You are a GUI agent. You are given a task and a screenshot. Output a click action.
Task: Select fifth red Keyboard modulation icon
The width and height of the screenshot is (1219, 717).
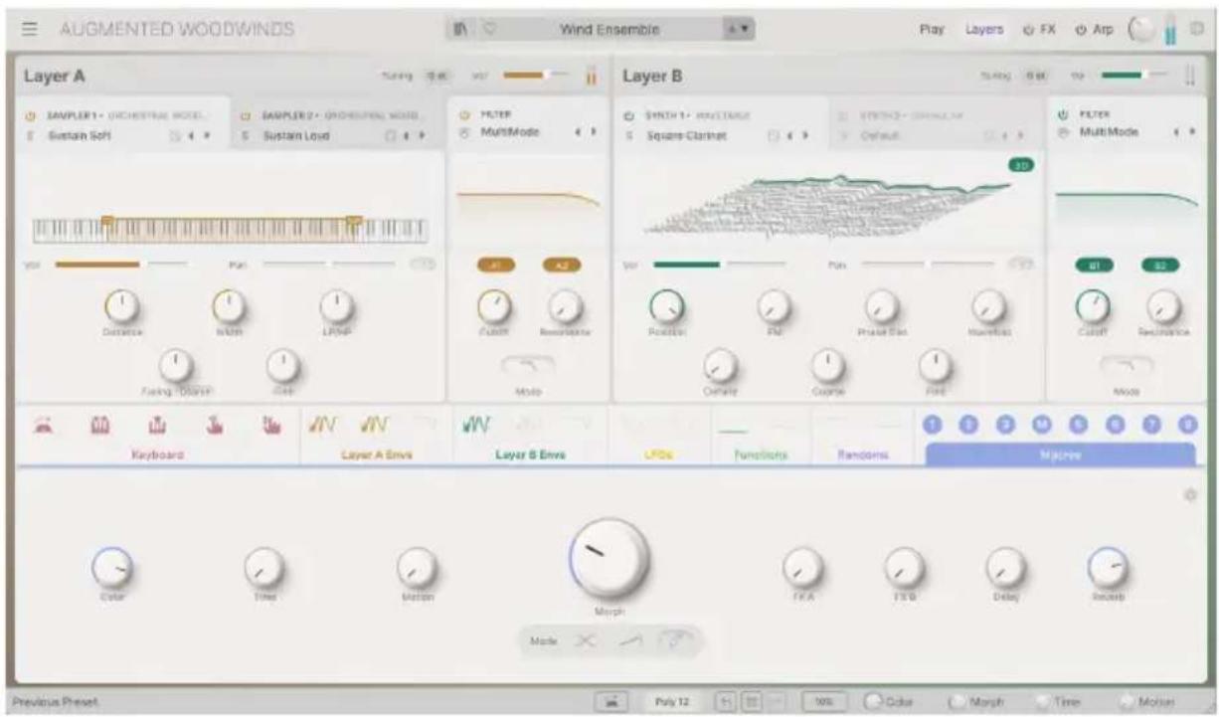coord(271,425)
